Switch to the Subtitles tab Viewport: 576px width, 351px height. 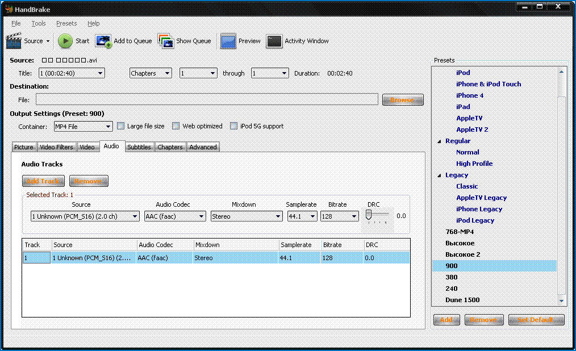tap(139, 147)
